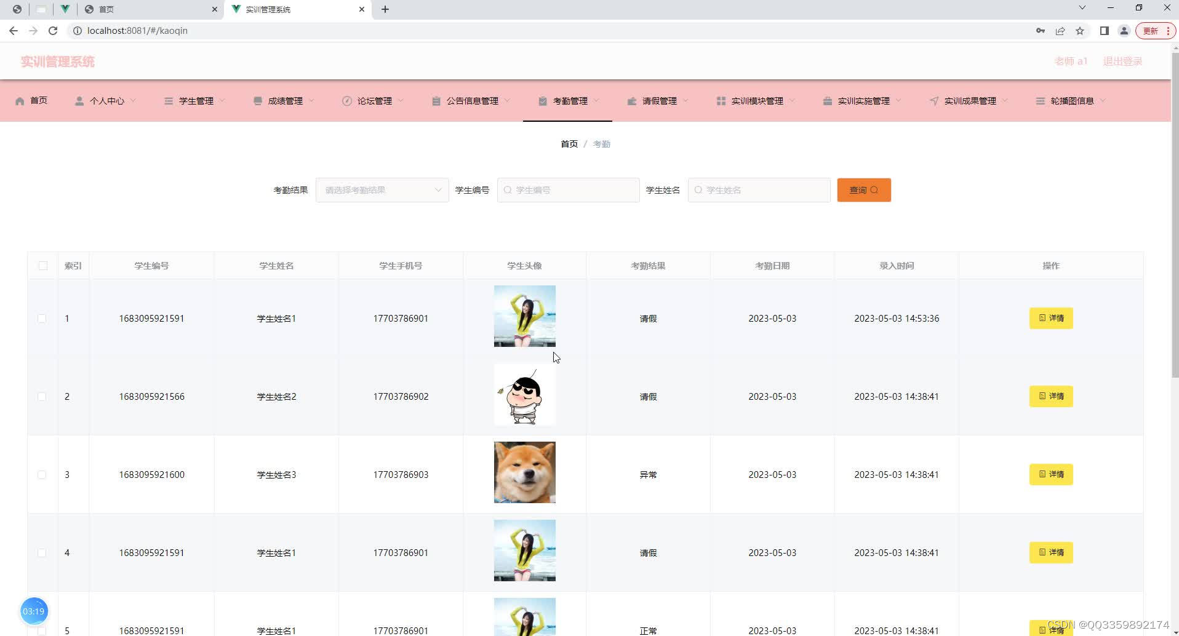The image size is (1179, 636).
Task: Click the 更新 browser update button
Action: coord(1156,31)
